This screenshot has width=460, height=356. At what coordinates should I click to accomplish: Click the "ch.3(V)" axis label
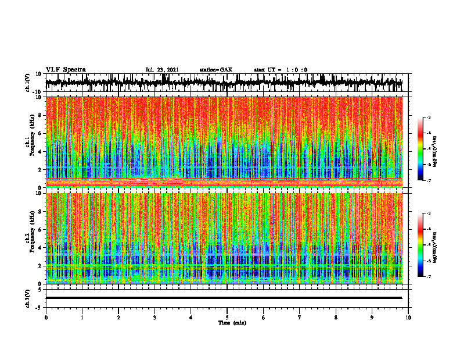28,298
